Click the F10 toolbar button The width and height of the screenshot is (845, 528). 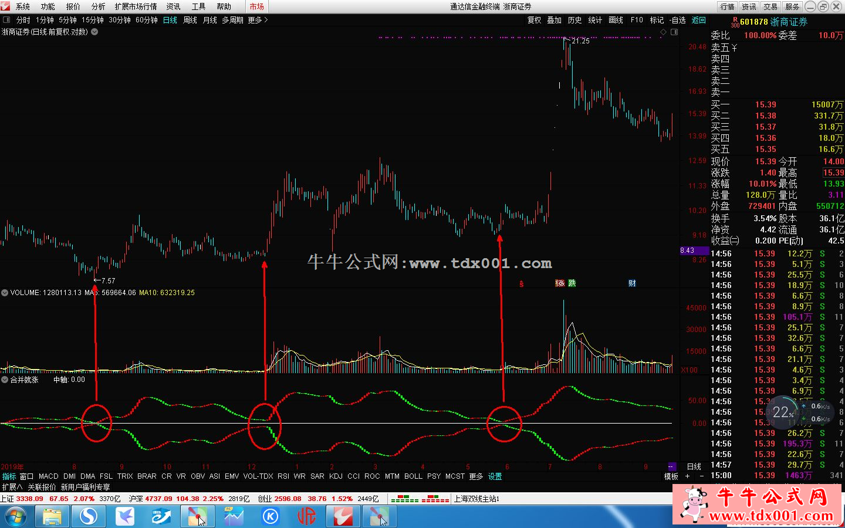(x=637, y=20)
